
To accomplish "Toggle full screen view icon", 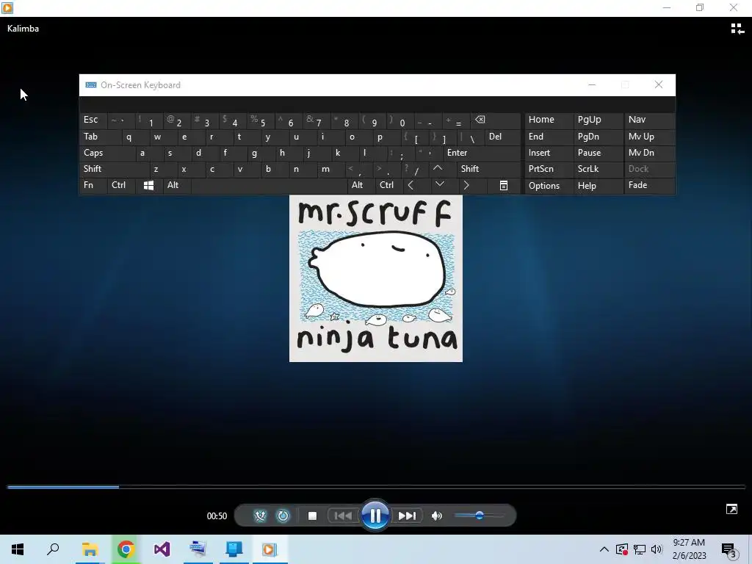I will (731, 510).
